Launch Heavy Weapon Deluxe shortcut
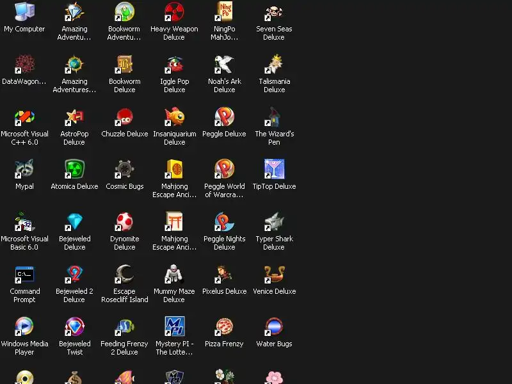Screen dimensions: 512x384 [174, 12]
